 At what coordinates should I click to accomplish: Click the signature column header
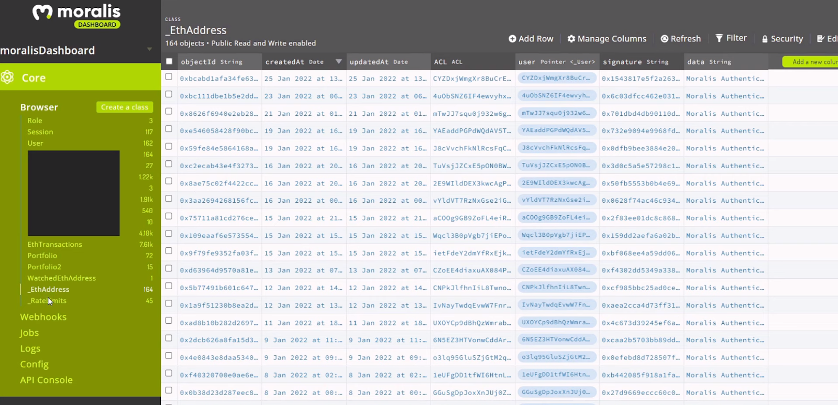(642, 62)
